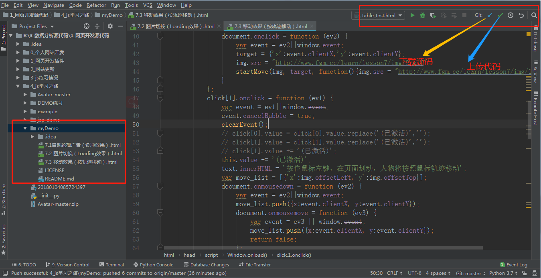541x278 pixels.
Task: Show the Python Console tool window
Action: 153,265
